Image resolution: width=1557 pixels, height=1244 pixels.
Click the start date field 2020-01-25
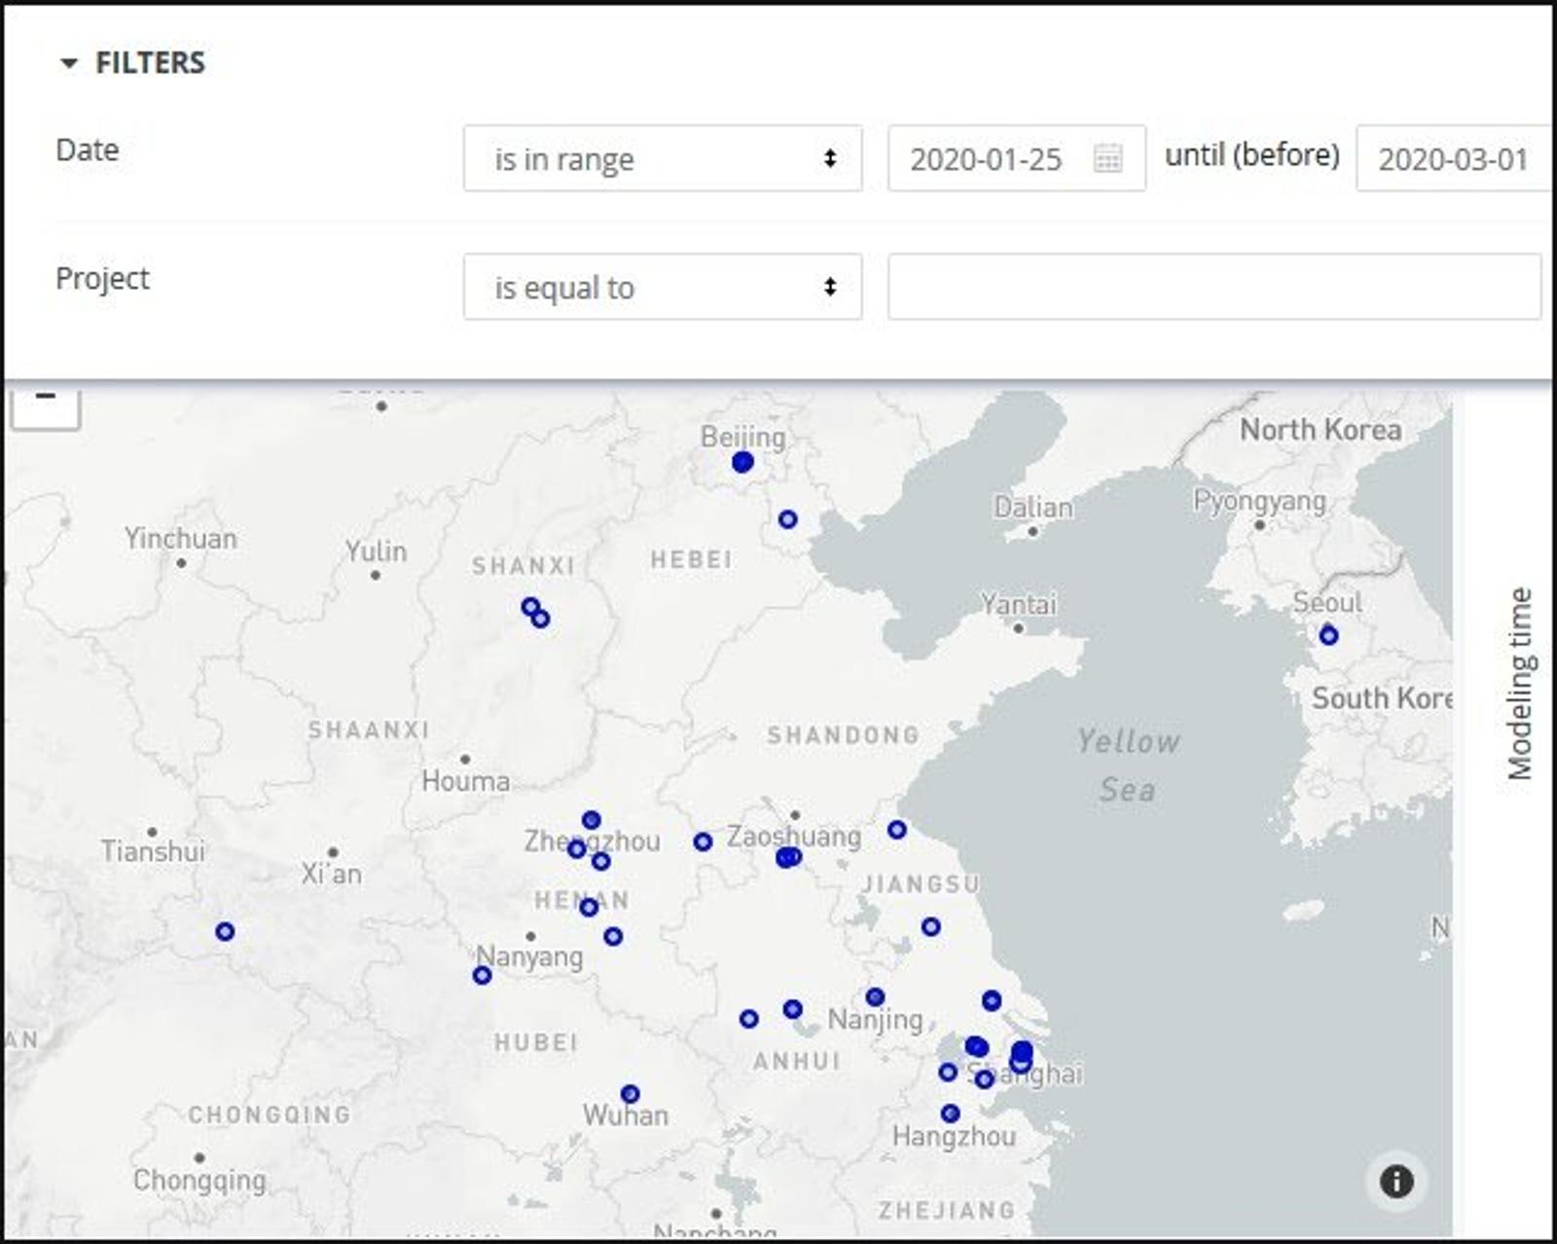click(x=985, y=159)
